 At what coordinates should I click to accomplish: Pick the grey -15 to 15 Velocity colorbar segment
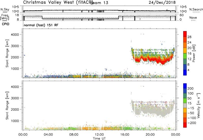185,105
